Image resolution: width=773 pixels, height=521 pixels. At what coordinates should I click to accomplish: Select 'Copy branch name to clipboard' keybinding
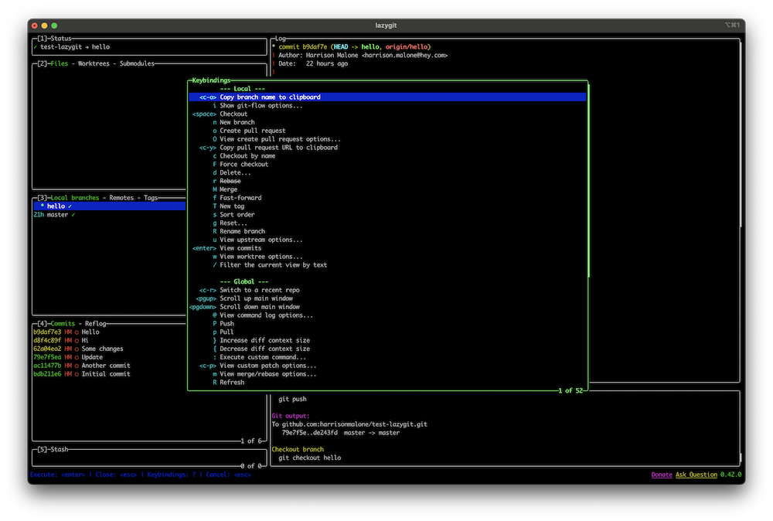pos(270,97)
